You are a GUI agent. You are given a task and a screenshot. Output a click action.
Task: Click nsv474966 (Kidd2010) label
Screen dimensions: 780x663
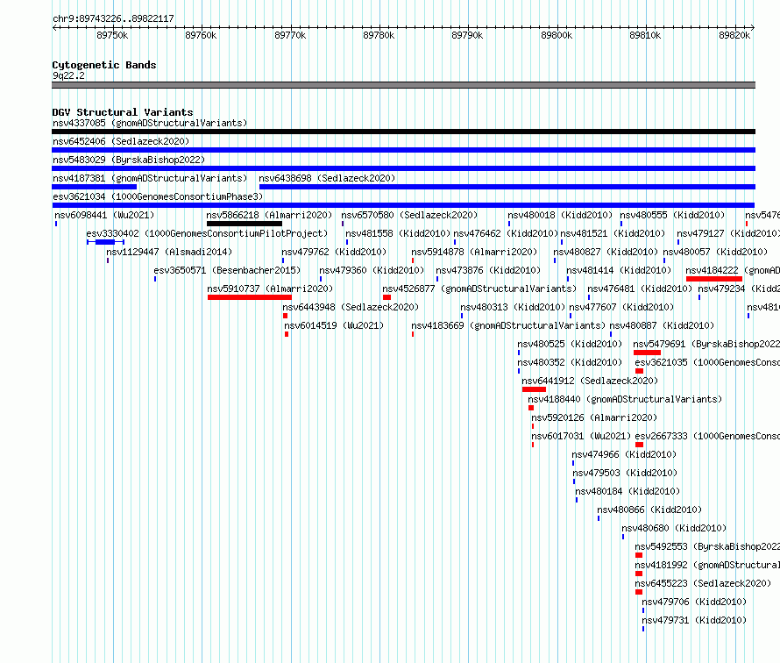click(624, 454)
